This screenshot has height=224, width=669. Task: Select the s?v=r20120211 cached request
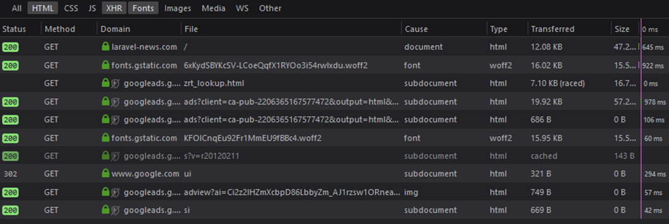(x=211, y=156)
